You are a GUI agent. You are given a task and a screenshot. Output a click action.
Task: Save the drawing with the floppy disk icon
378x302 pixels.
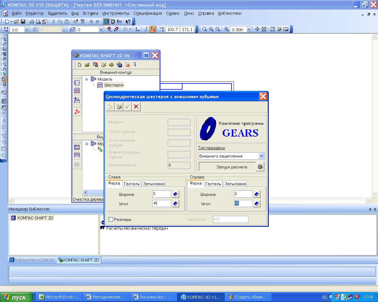click(23, 22)
